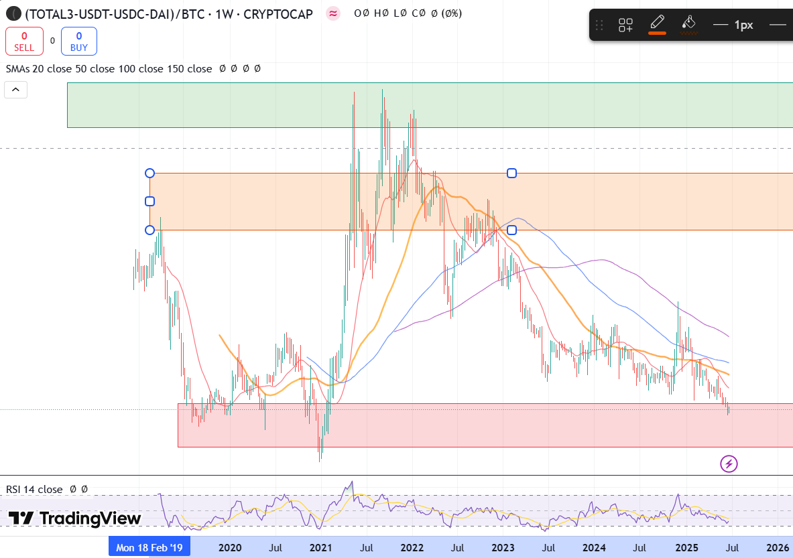Open the drawing templates grid icon
This screenshot has height=558, width=793.
[x=625, y=25]
